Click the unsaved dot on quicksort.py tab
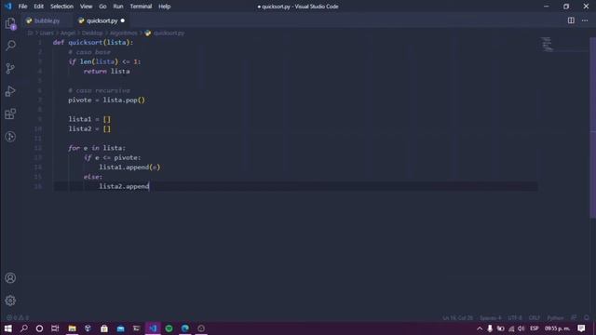 pyautogui.click(x=122, y=20)
